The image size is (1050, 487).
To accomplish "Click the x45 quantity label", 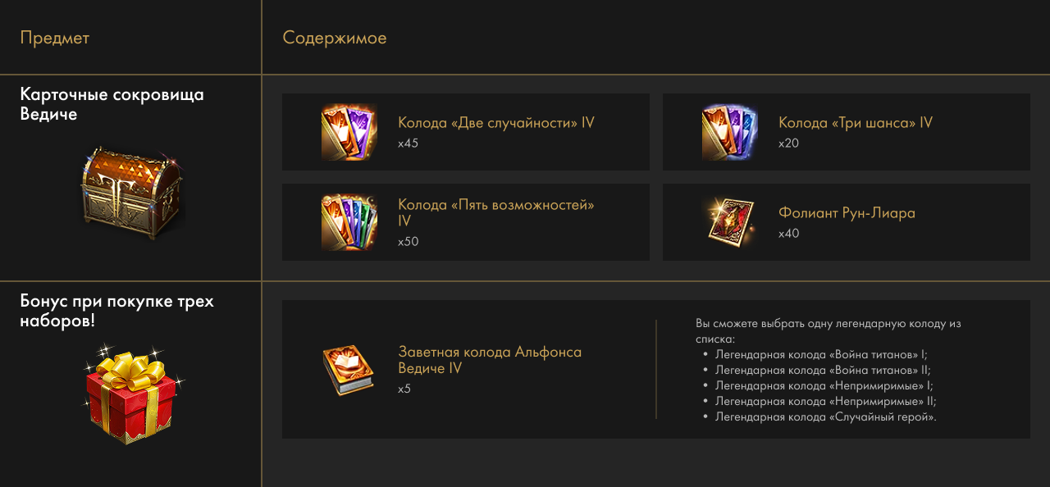I will click(x=409, y=143).
